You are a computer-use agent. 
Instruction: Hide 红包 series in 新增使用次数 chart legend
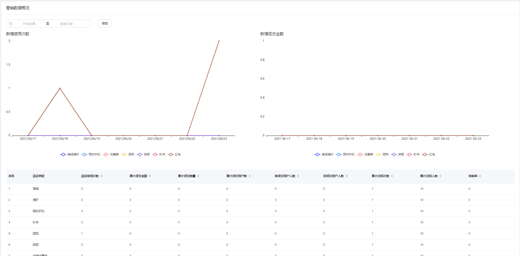(174, 155)
